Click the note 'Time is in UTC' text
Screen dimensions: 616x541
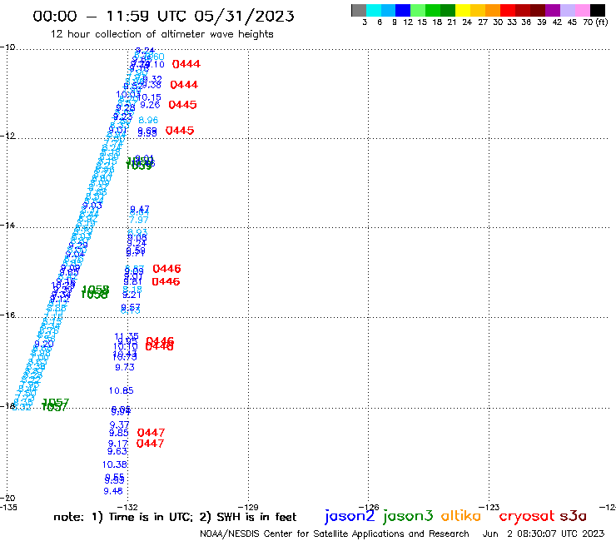[151, 517]
